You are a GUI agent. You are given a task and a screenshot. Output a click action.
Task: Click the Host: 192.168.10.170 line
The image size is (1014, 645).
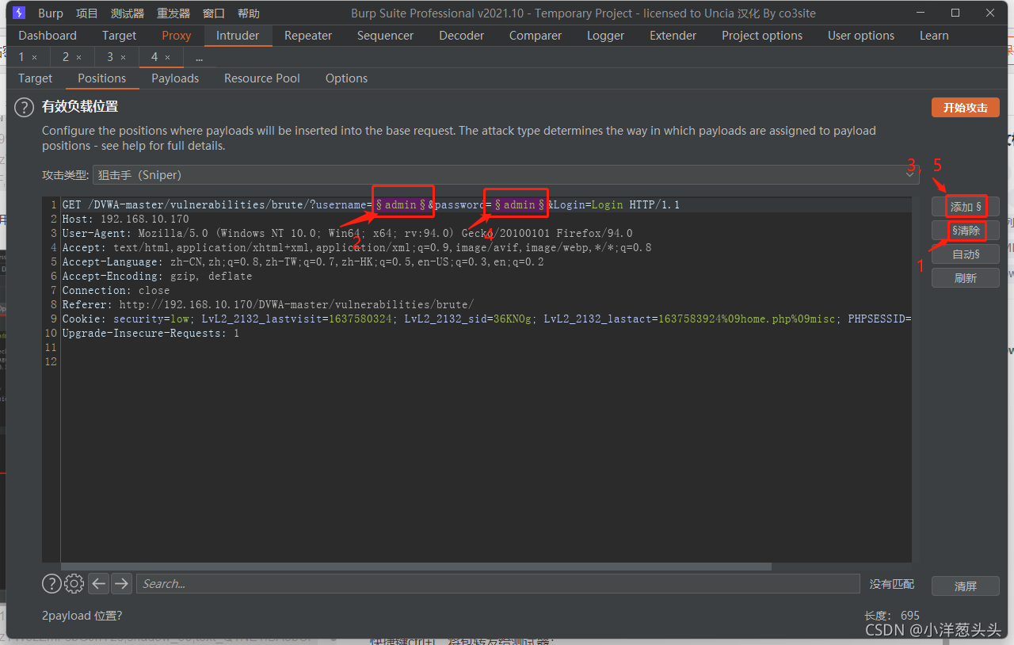(125, 219)
